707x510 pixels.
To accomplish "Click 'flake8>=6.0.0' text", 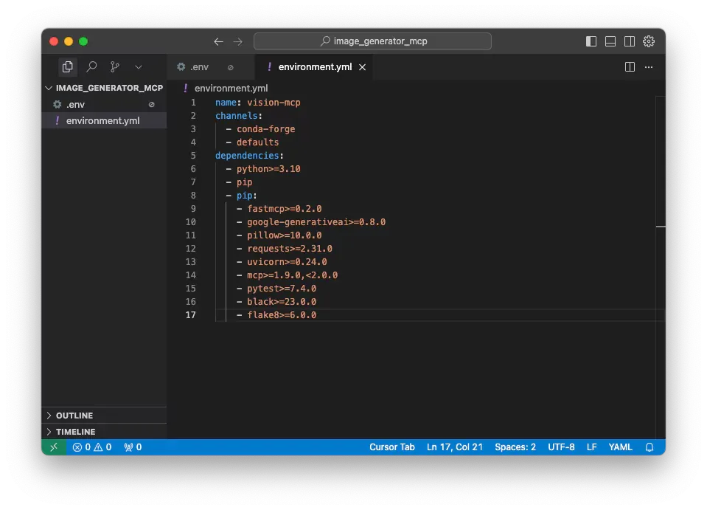I will [282, 315].
